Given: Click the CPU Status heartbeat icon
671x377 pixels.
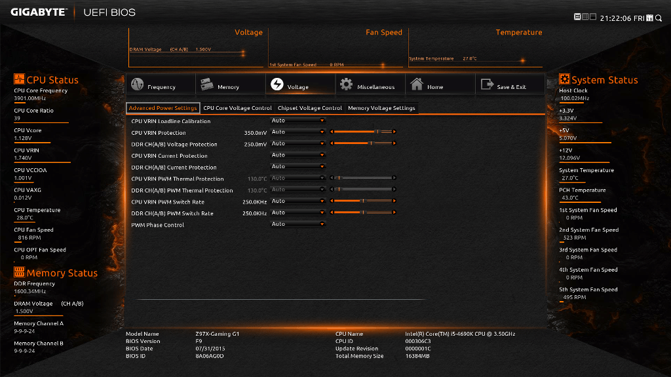Looking at the screenshot, I should click(x=19, y=79).
